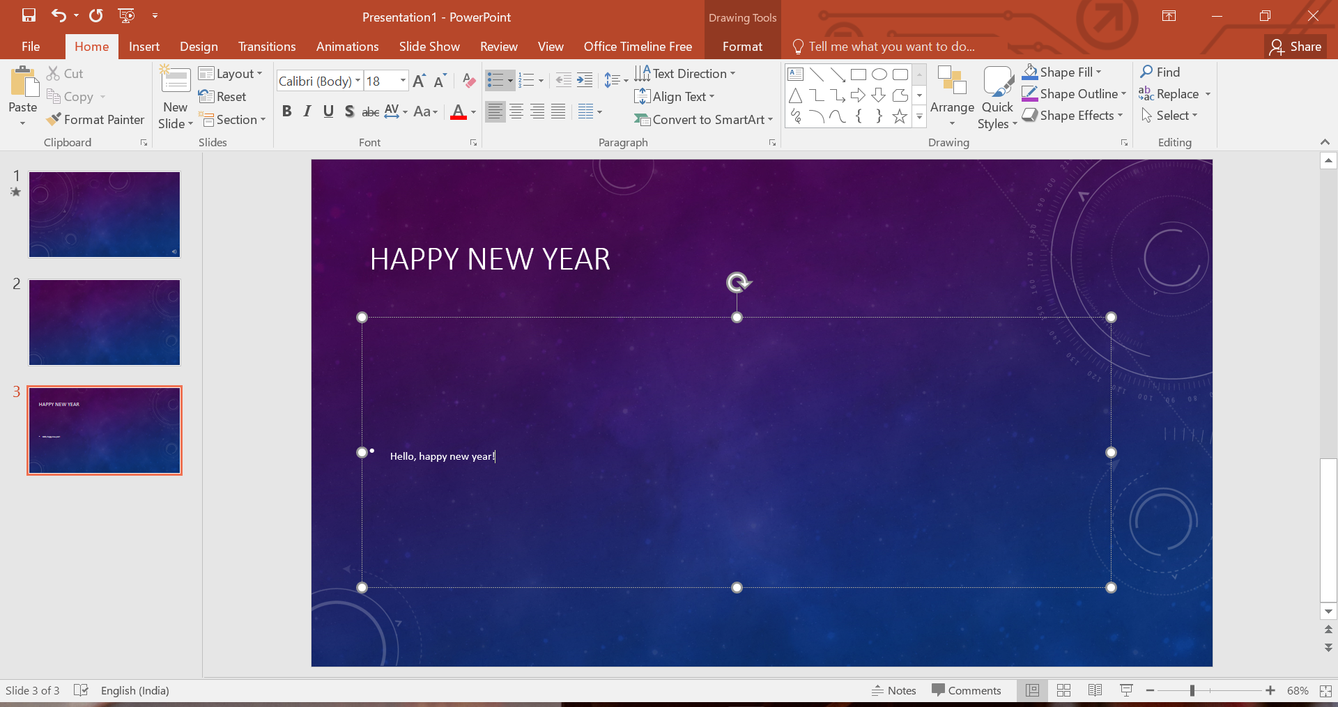Open the Notes pane from status bar
1338x707 pixels.
point(894,690)
